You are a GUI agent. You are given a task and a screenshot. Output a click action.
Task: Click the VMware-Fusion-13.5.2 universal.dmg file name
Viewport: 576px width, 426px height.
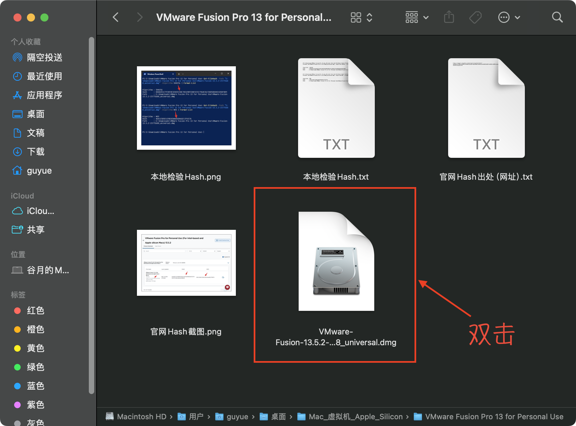coord(336,337)
